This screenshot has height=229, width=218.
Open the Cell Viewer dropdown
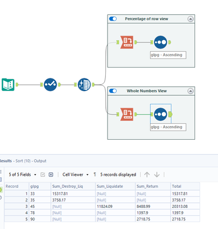click(76, 175)
